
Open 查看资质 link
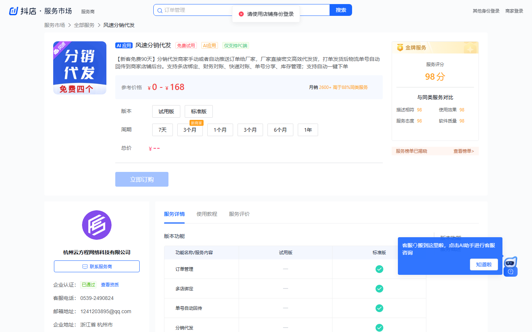pos(110,285)
